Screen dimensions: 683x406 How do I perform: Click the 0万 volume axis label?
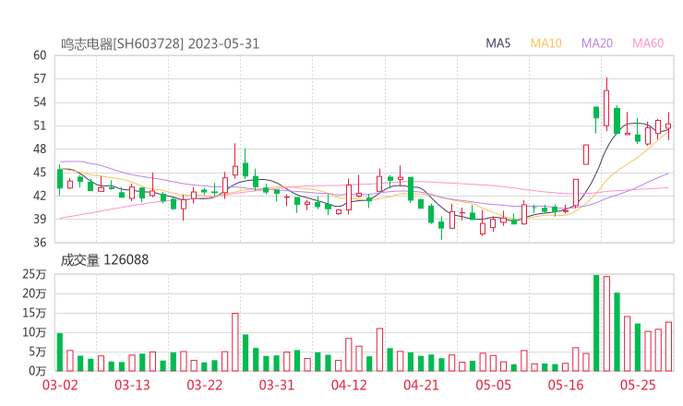click(38, 371)
